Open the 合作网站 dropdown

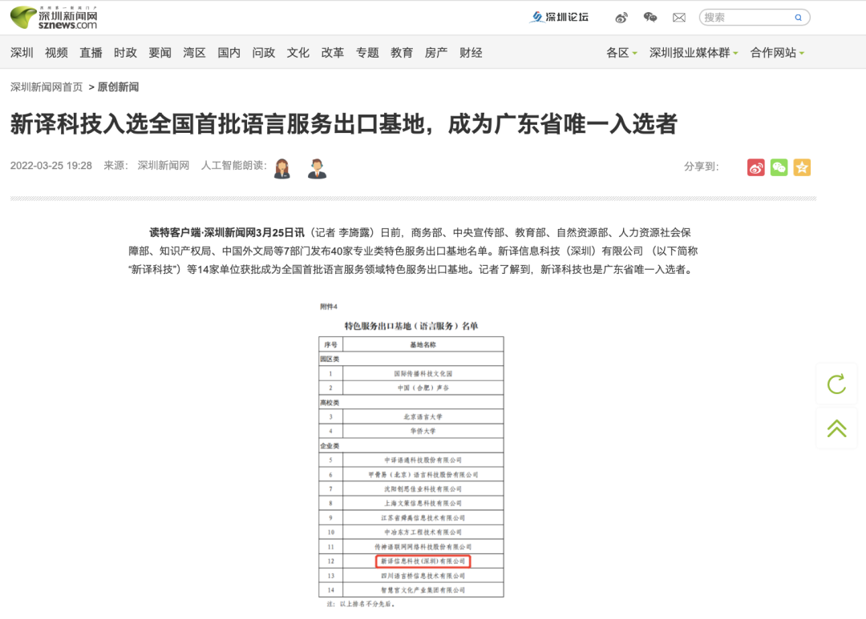pyautogui.click(x=772, y=52)
